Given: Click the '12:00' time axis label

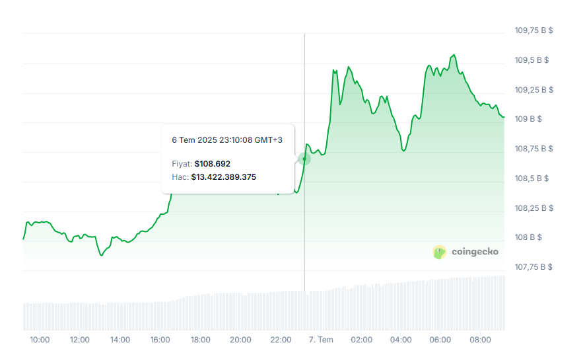Looking at the screenshot, I should (x=80, y=340).
